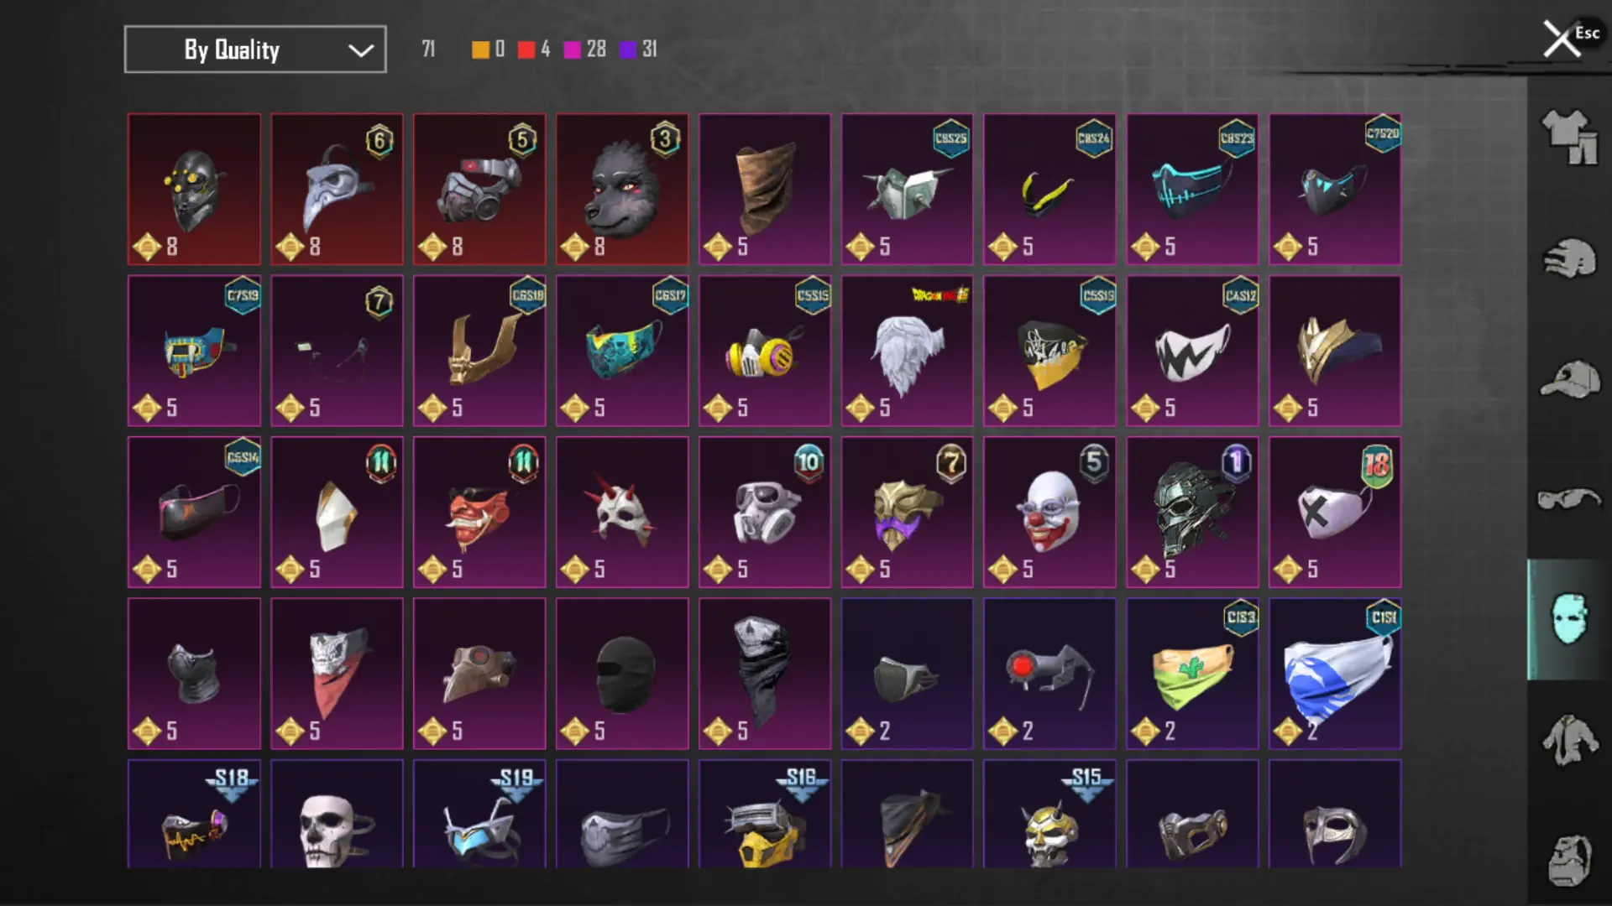The width and height of the screenshot is (1612, 906).
Task: Filter by purple quality swatch showing 31
Action: click(627, 50)
